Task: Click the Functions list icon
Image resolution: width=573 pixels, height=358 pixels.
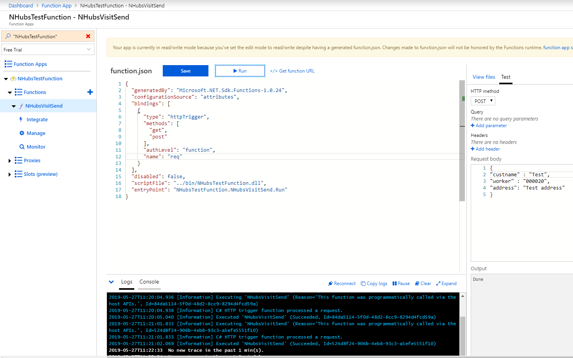Action: coord(18,92)
